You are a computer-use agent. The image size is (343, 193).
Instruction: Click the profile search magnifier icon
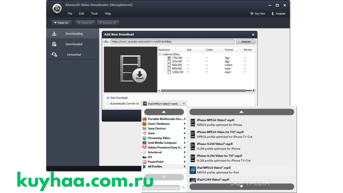coord(183,188)
